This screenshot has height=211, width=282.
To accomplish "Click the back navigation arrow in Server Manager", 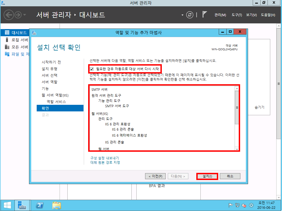I will tap(9, 15).
